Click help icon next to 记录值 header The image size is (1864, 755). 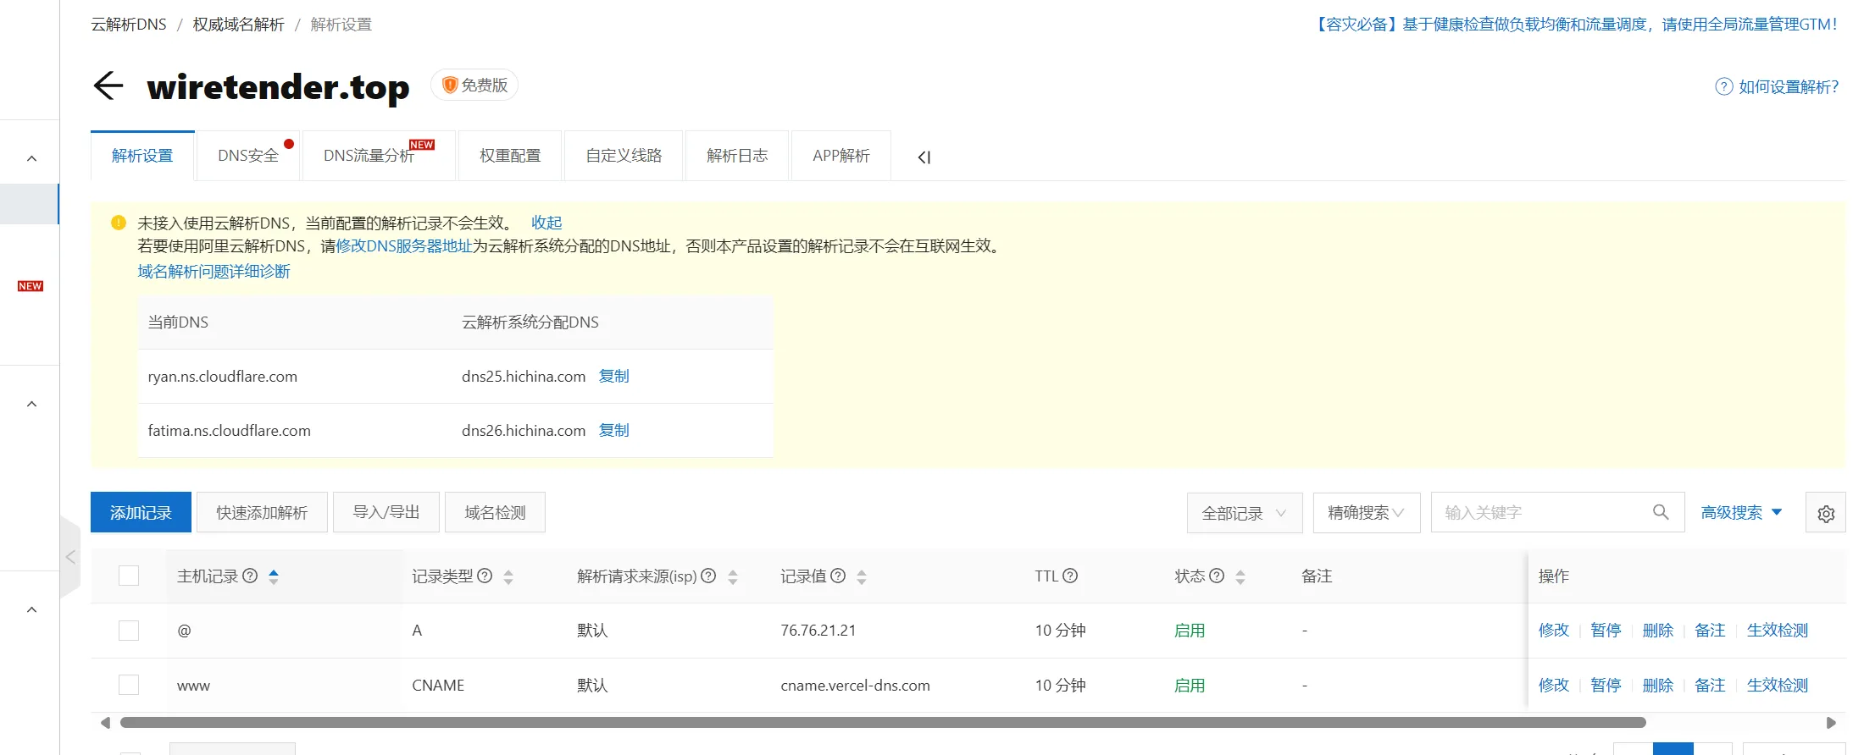click(x=838, y=576)
